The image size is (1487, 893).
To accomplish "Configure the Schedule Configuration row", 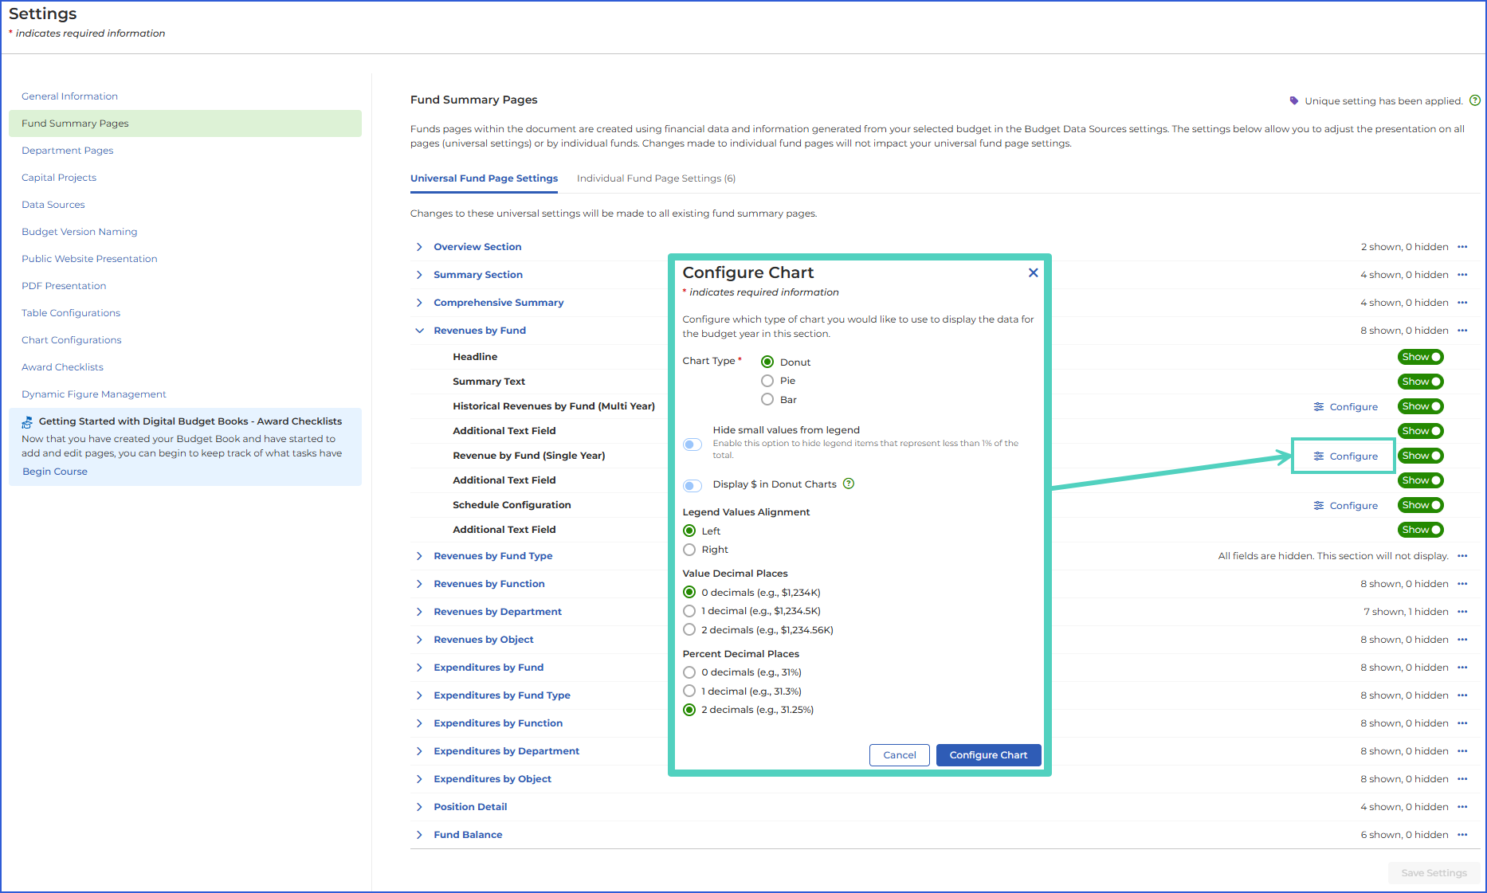I will tap(1345, 506).
